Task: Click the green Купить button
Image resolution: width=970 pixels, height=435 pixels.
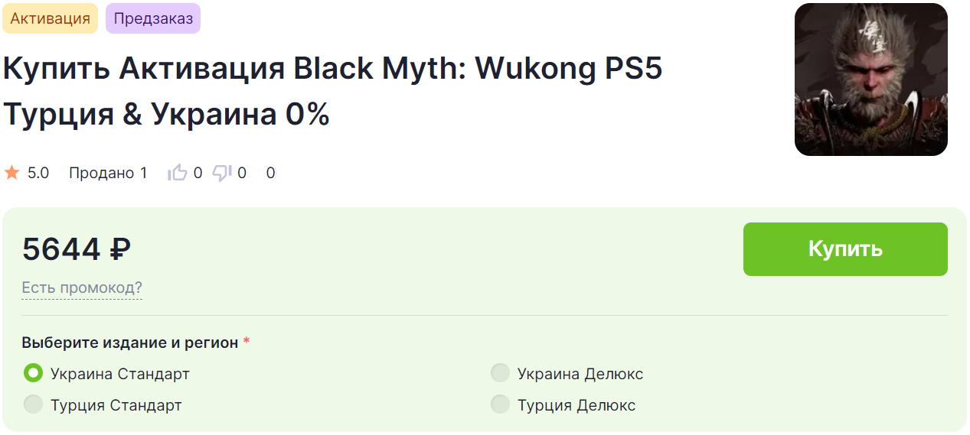Action: pyautogui.click(x=845, y=249)
